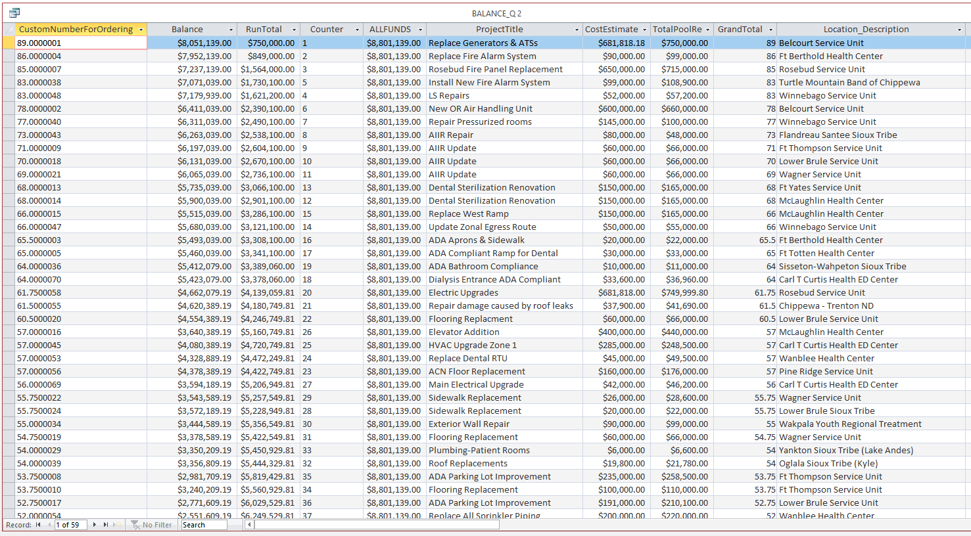
Task: Open the ProjectTitle column dropdown arrow
Action: click(x=577, y=30)
